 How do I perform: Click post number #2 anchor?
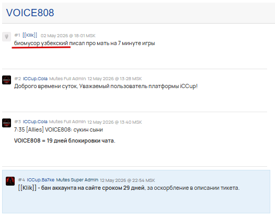tap(17, 79)
